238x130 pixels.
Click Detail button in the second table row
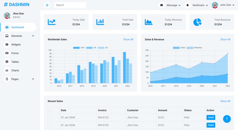(211, 125)
